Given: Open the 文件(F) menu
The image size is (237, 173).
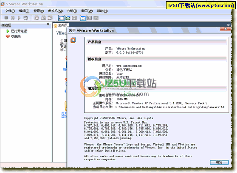Looking at the screenshot, I should pyautogui.click(x=10, y=11).
